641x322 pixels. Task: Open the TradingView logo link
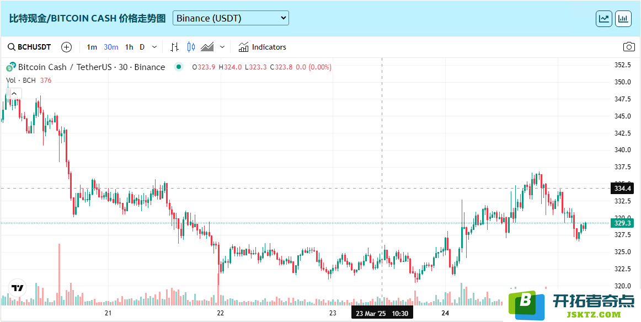[17, 288]
